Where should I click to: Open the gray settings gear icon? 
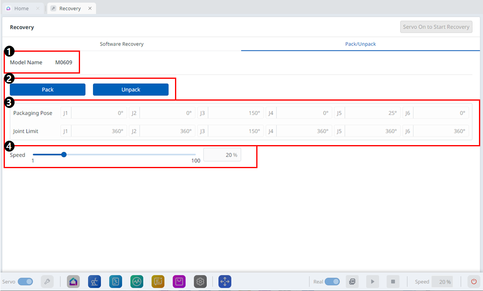(x=200, y=281)
